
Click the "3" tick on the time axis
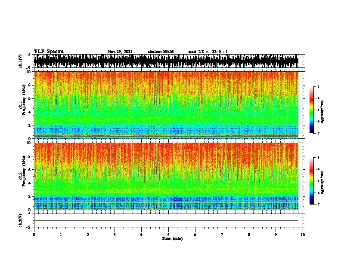(115, 235)
